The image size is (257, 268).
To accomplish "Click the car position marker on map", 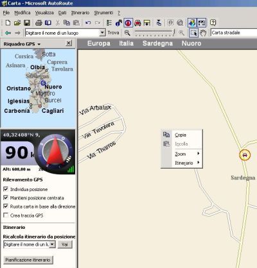I will 245,155.
